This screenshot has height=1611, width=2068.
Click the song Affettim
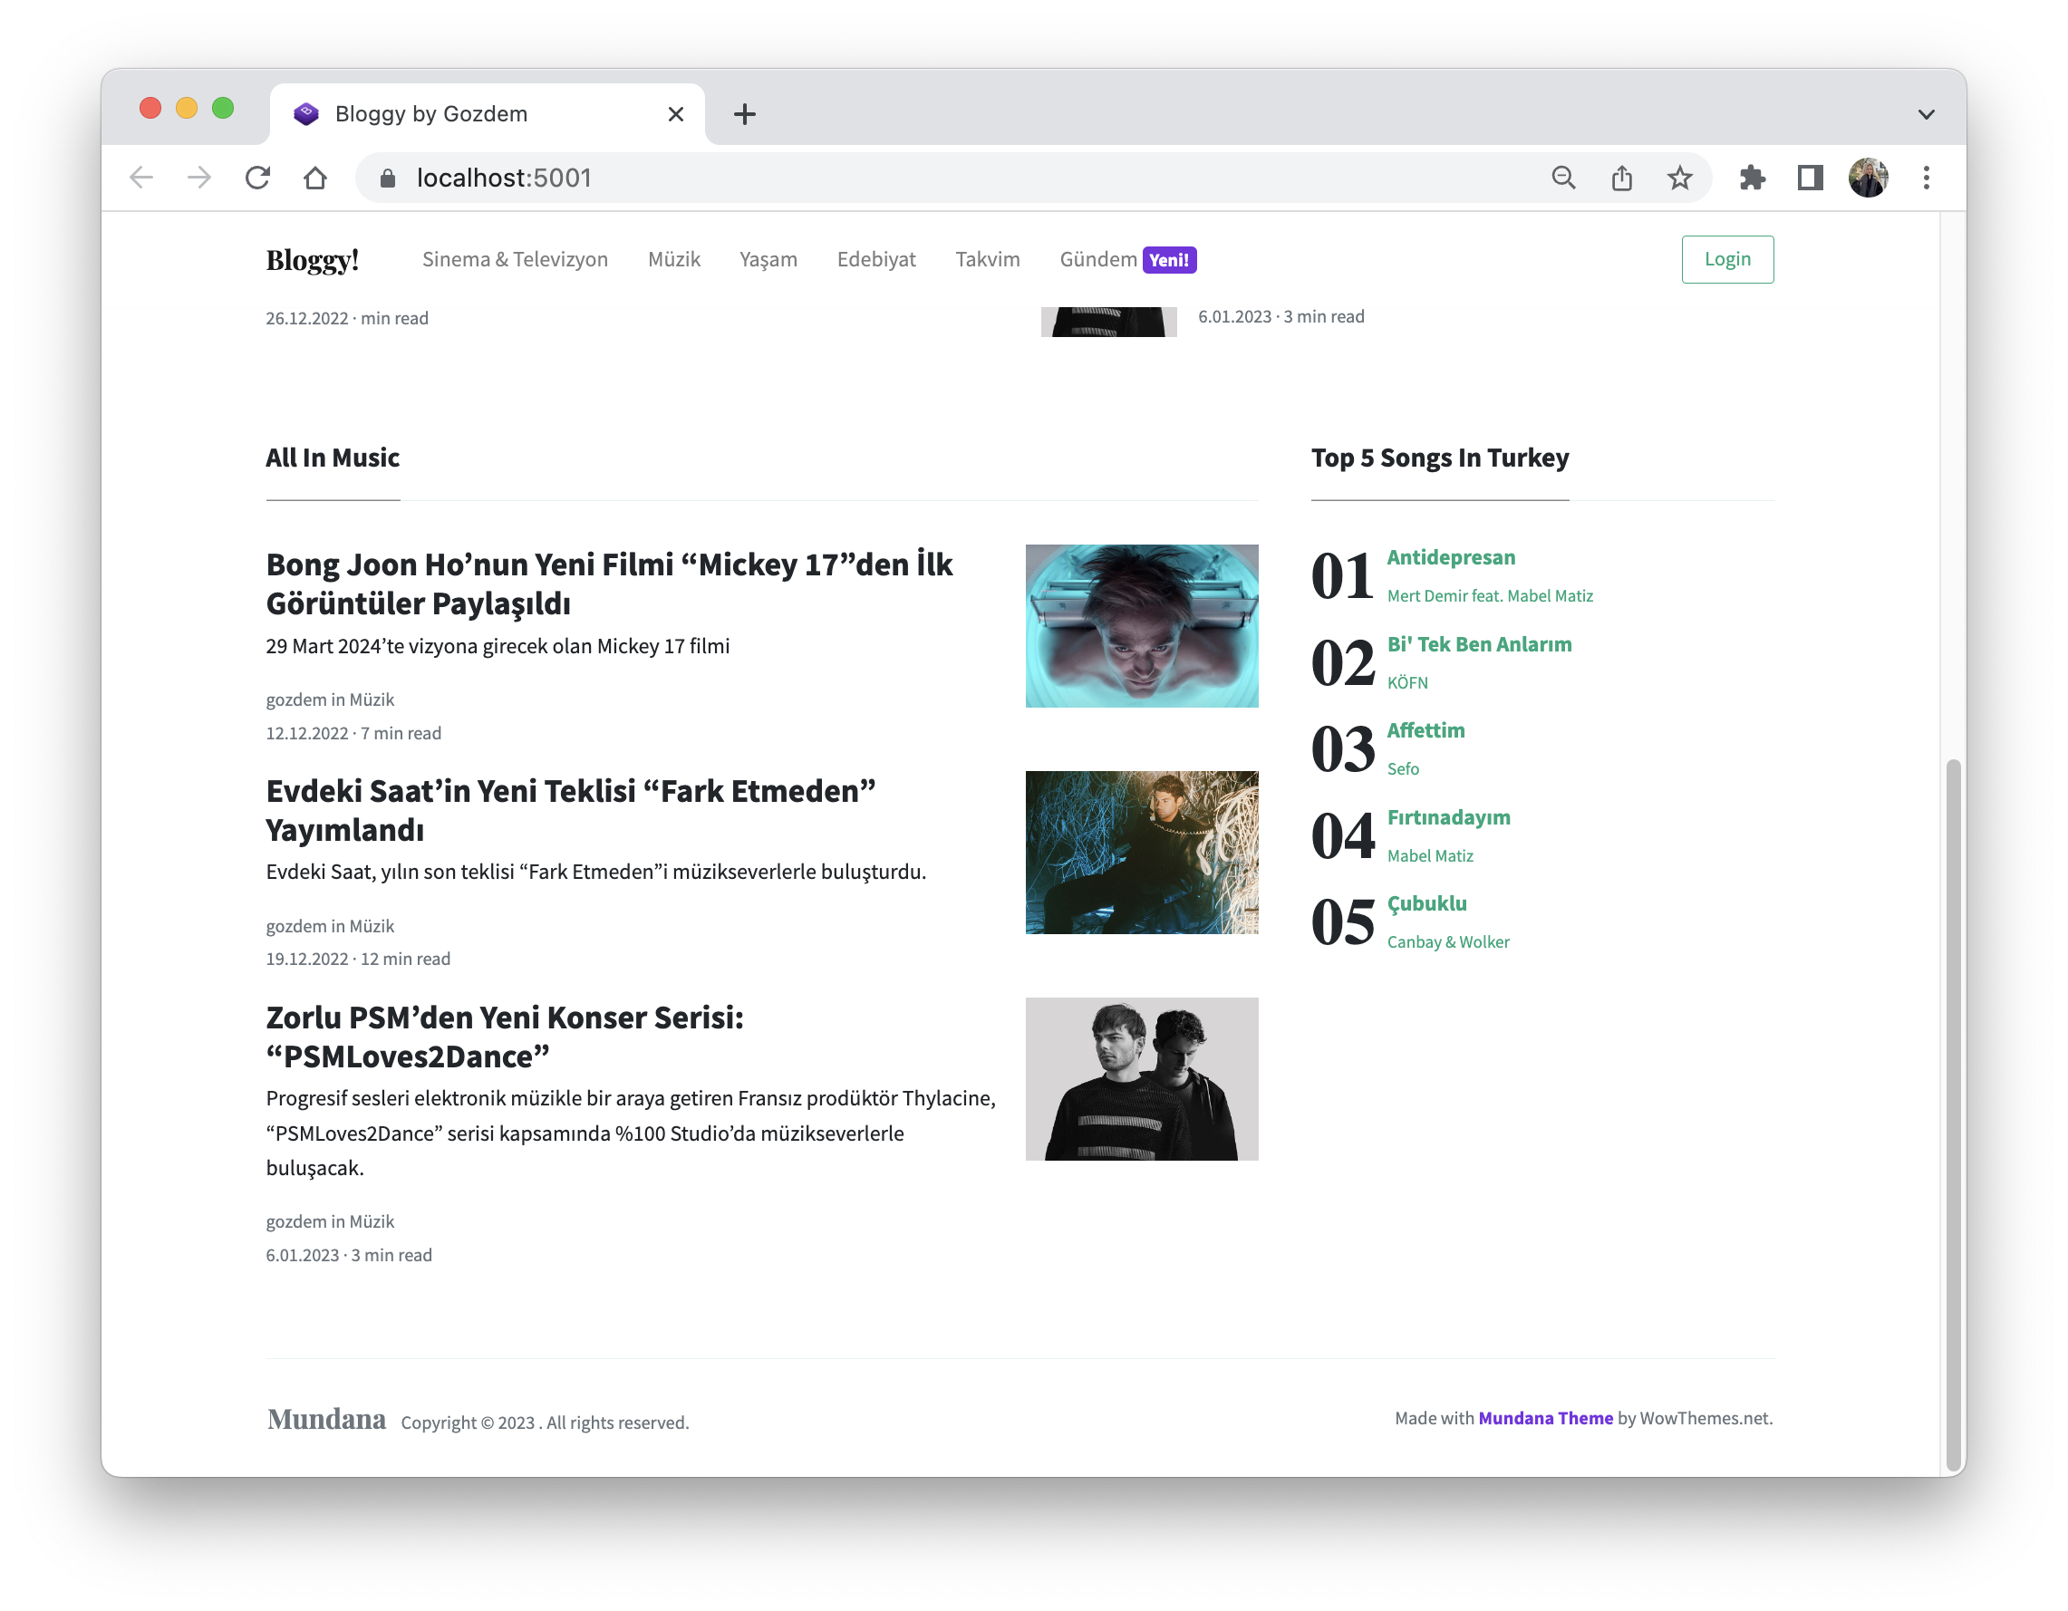pos(1425,730)
